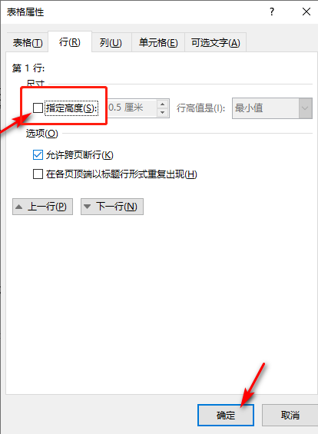Switch to the 表格(T) tab

point(28,43)
